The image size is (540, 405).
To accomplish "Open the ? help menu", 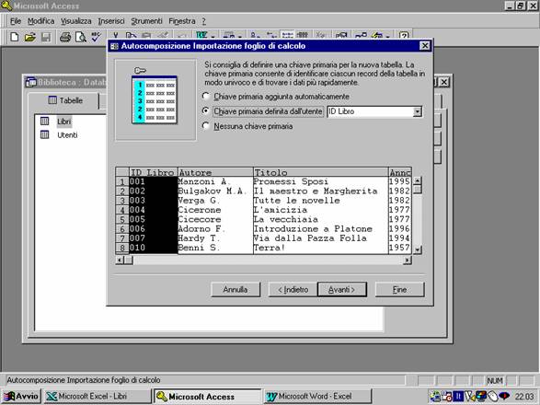I will pos(203,21).
